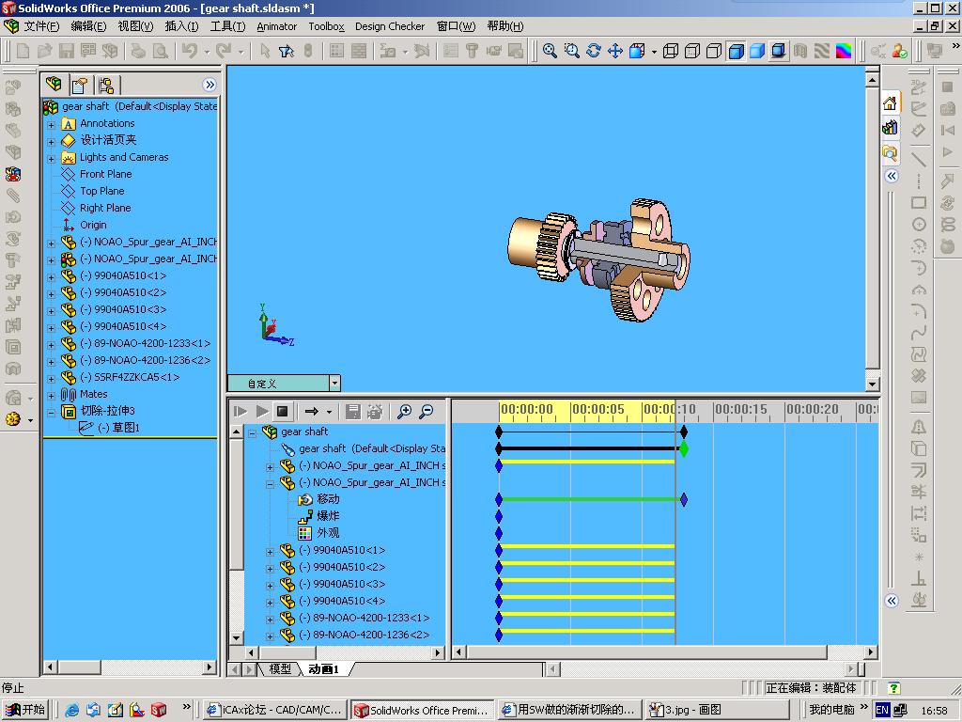Image resolution: width=962 pixels, height=722 pixels.
Task: Open the Design Library pane icon
Action: (x=891, y=128)
